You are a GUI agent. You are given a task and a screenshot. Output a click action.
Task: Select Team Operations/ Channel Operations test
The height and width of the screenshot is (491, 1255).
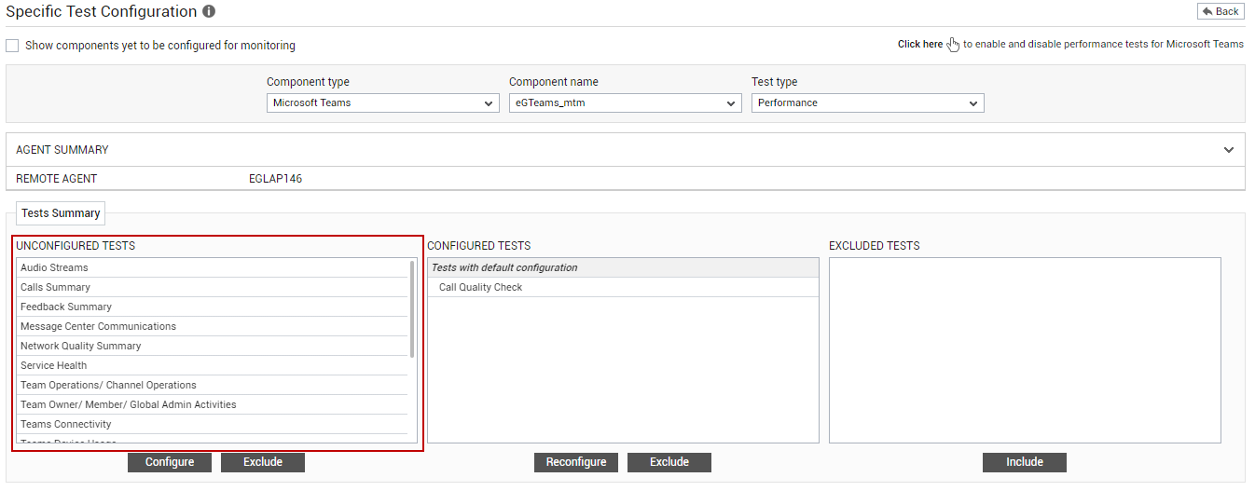click(x=214, y=385)
